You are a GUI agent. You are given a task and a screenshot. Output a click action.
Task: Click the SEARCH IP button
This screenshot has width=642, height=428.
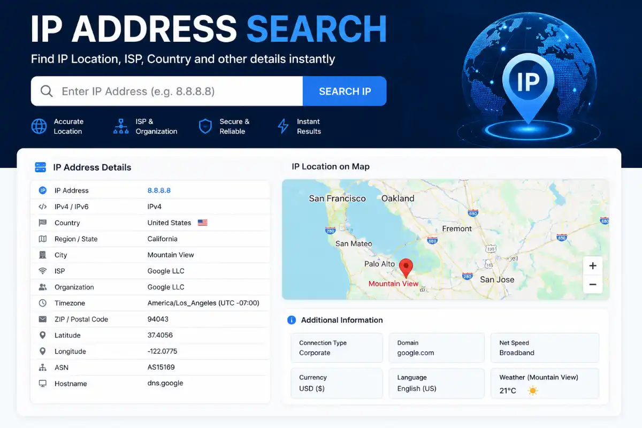[345, 91]
